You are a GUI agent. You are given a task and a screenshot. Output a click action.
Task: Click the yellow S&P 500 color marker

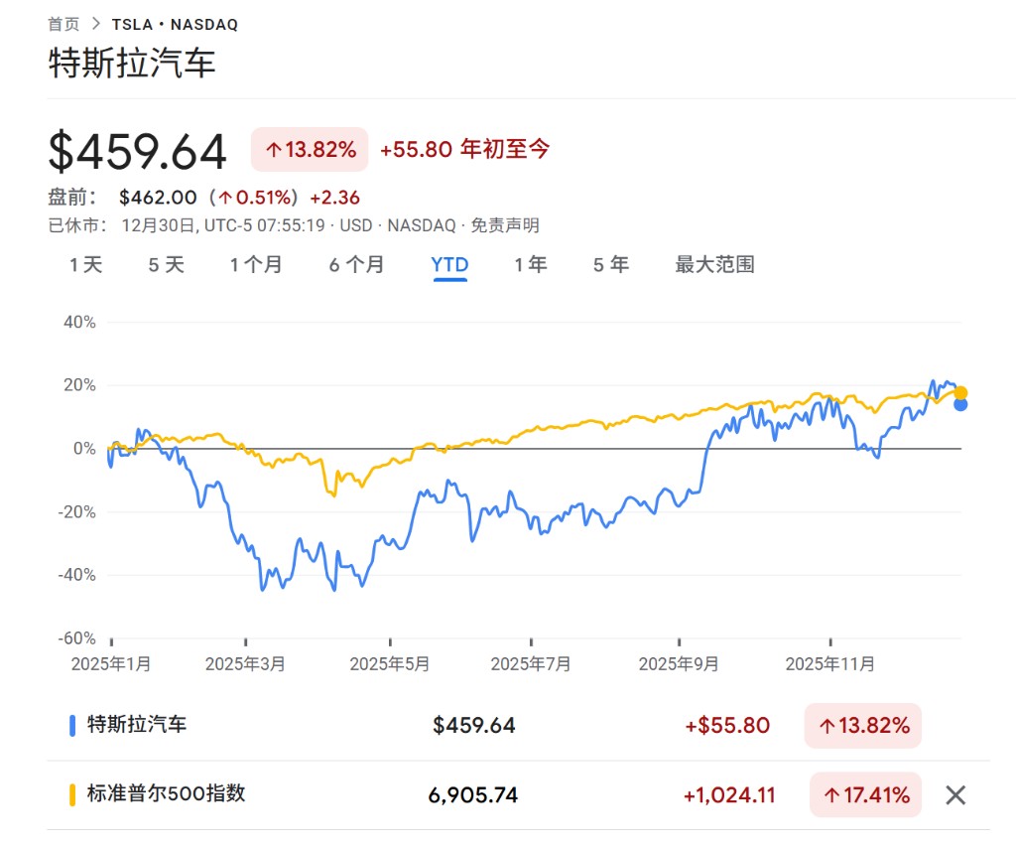[72, 794]
